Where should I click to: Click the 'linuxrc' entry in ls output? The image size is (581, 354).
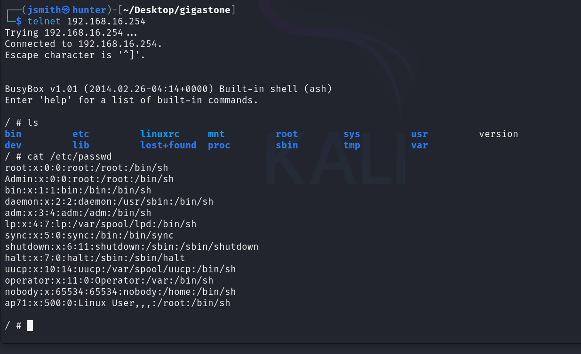(159, 134)
